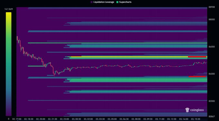The image size is (219, 121).
Task: Click the 03, 15:30 time label
Action: click(196, 119)
